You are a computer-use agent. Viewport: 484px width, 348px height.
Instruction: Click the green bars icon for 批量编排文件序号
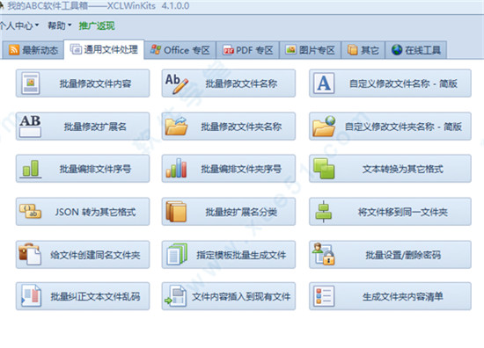click(x=31, y=169)
